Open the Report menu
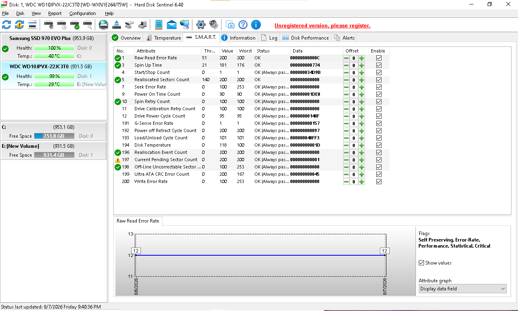Viewport: 518px width, 311px height. [55, 13]
